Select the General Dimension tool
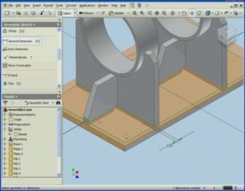The height and width of the screenshot is (191, 245). point(22,41)
